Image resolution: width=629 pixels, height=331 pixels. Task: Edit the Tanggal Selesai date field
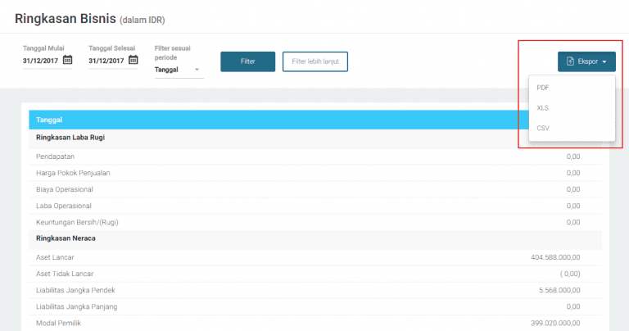(x=106, y=60)
